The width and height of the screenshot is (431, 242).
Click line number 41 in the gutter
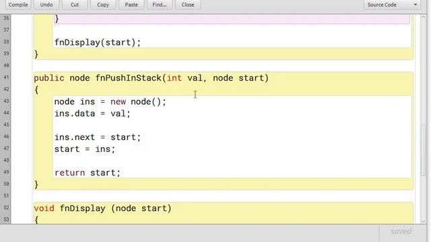[6, 77]
